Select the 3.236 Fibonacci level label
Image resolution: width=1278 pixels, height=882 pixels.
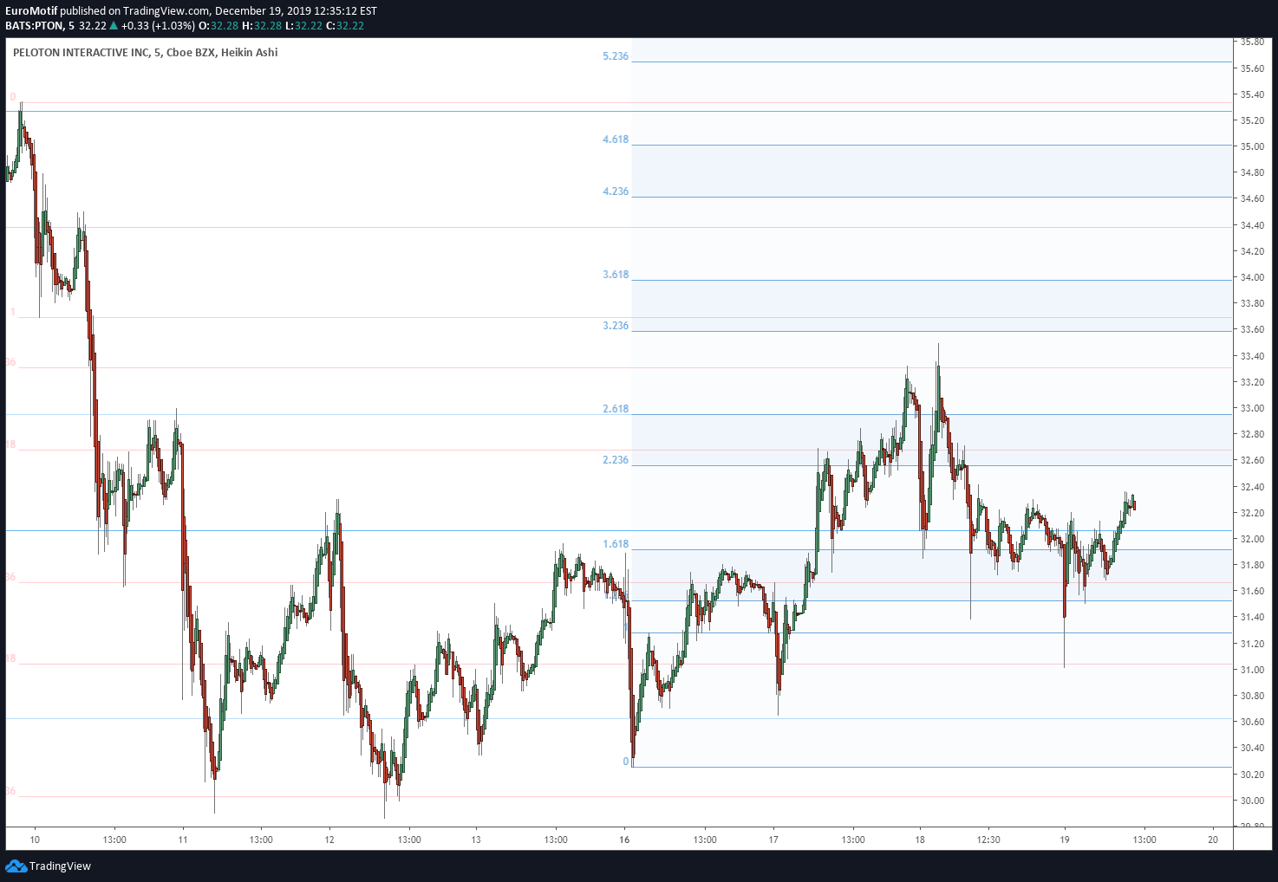pos(616,326)
